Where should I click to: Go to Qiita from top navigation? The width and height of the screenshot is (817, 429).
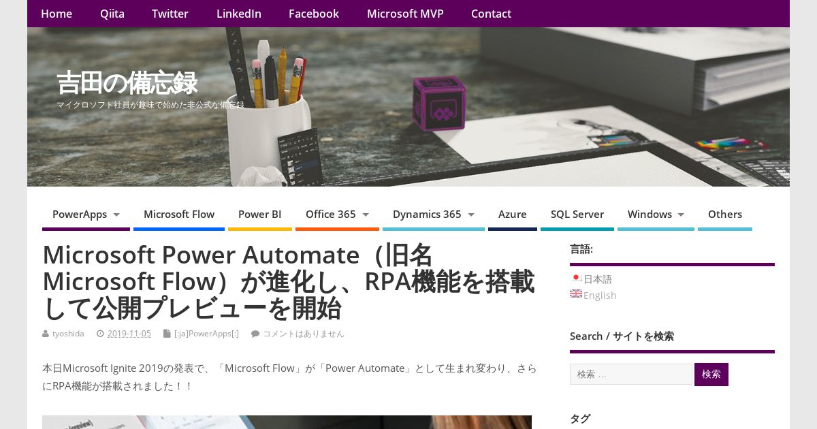click(x=112, y=14)
